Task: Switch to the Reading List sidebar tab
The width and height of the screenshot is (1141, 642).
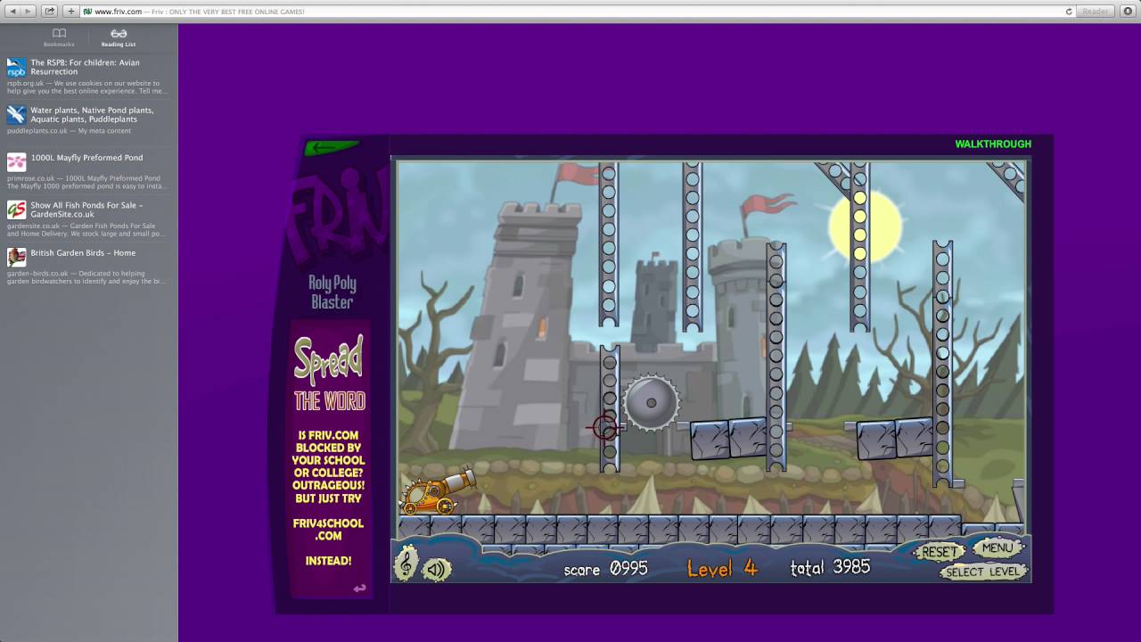Action: click(x=119, y=37)
